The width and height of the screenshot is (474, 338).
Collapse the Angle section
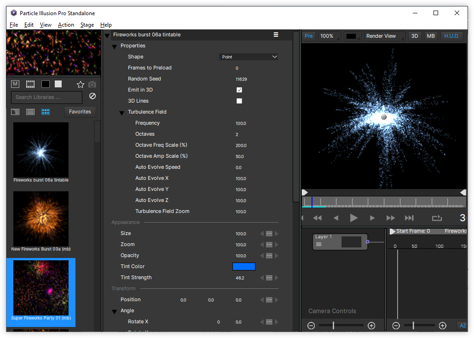114,312
